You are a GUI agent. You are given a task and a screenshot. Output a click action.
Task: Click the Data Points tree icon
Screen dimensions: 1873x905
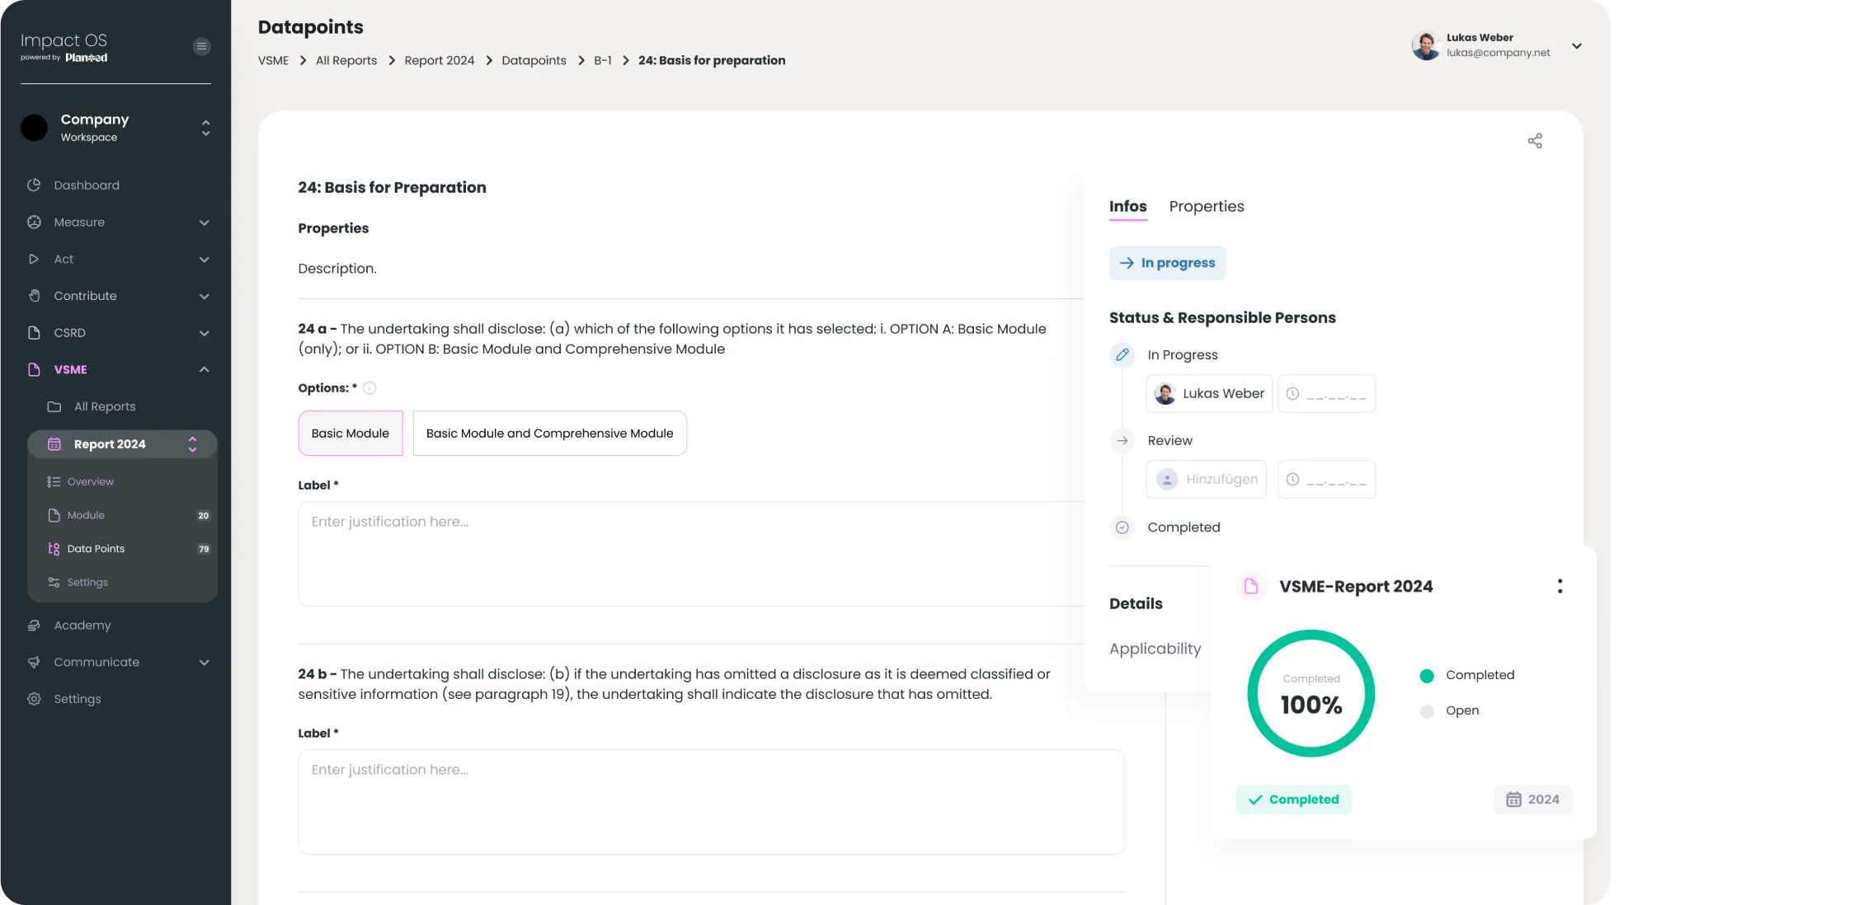(x=54, y=548)
